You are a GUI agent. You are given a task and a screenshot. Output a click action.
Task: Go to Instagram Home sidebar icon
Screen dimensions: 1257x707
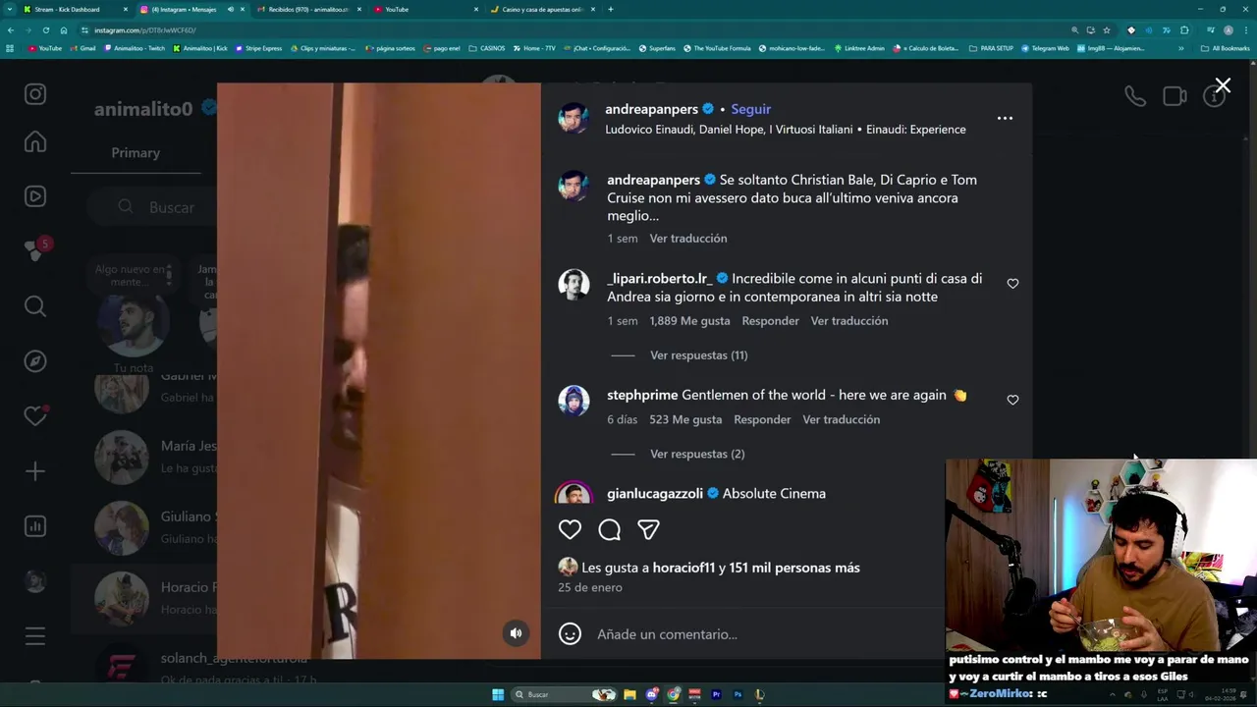pos(35,141)
